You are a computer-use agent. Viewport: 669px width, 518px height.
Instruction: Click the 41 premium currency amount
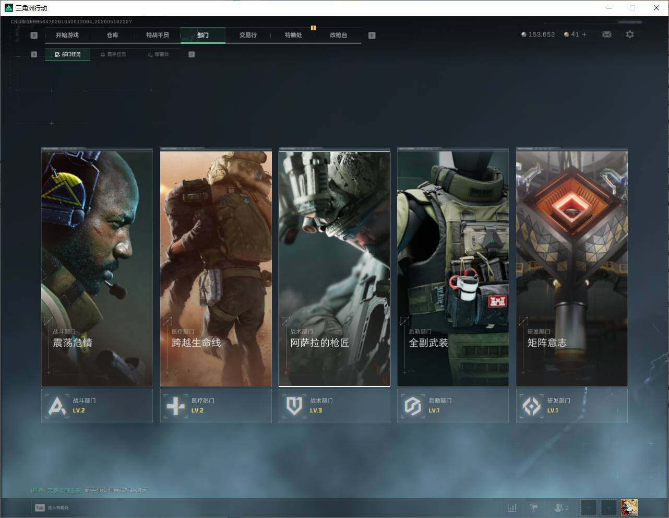coord(575,34)
